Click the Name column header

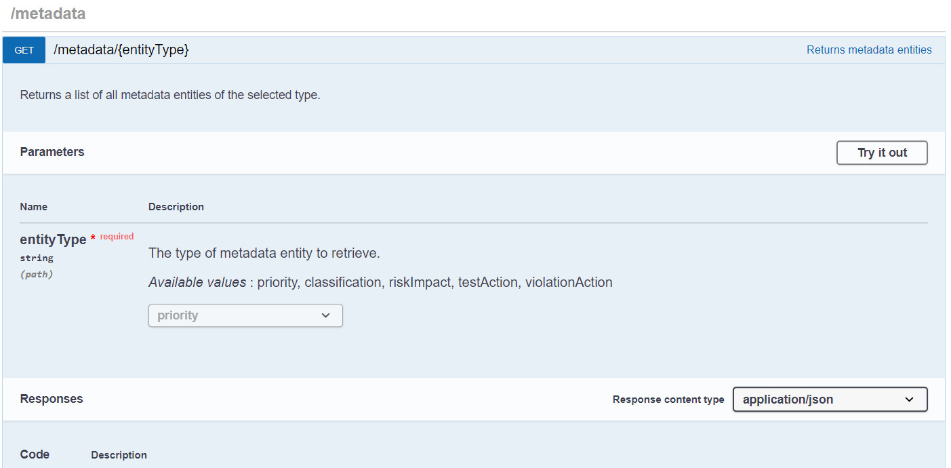tap(34, 207)
